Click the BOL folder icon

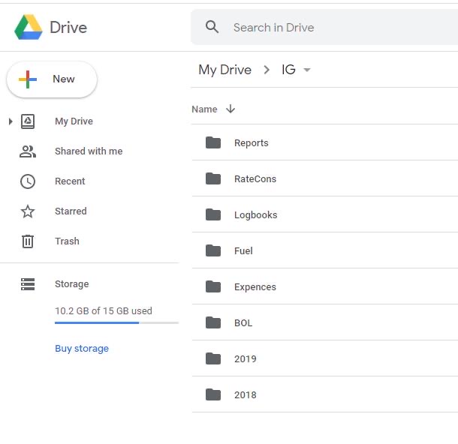click(213, 322)
